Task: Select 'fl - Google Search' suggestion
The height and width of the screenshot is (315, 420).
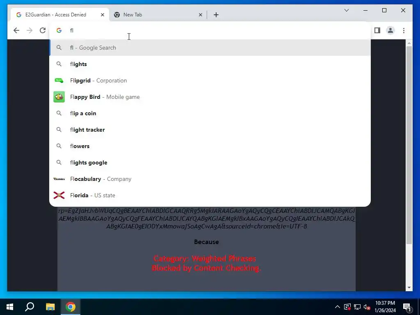Action: pyautogui.click(x=210, y=48)
